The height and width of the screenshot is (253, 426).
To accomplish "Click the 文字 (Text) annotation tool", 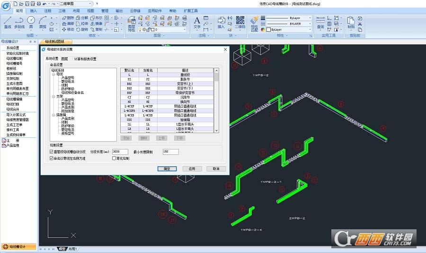I will 197,22.
